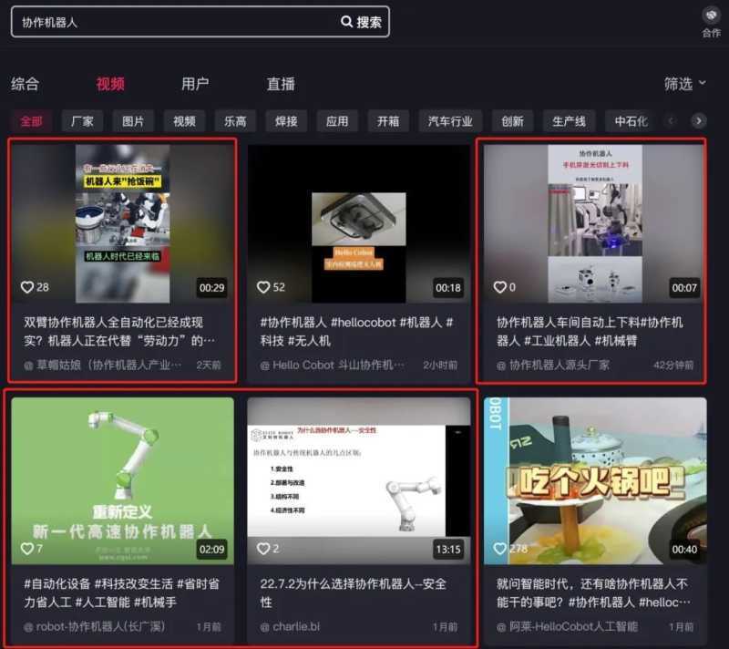The width and height of the screenshot is (729, 649).
Task: Switch to the 直播 tab
Action: point(282,83)
